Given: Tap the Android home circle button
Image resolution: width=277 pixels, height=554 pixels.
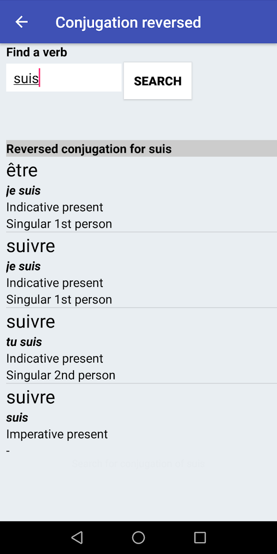Looking at the screenshot, I should tap(138, 537).
